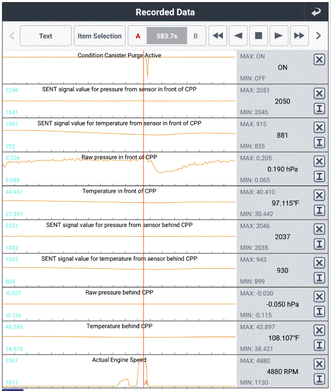The height and width of the screenshot is (391, 331).
Task: Click the A marker on the engine speed graph
Action: point(146,383)
